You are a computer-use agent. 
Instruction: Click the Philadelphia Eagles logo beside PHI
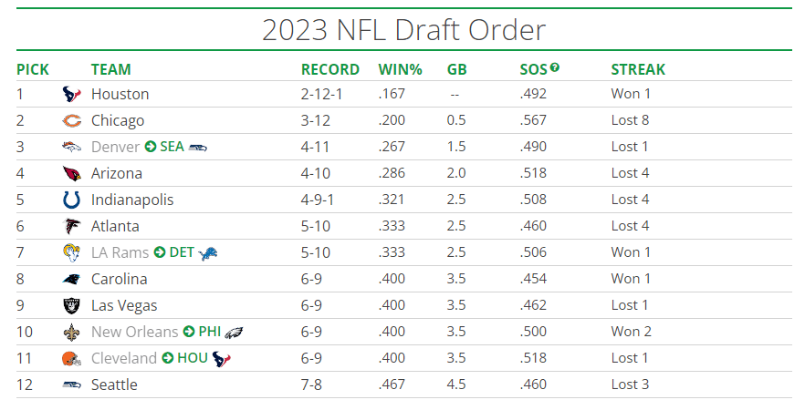[x=234, y=332]
